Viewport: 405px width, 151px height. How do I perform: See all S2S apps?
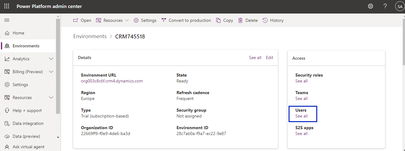[x=302, y=134]
